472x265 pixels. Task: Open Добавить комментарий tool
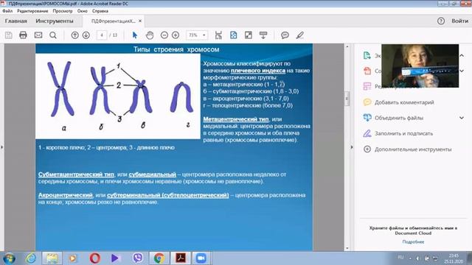404,102
